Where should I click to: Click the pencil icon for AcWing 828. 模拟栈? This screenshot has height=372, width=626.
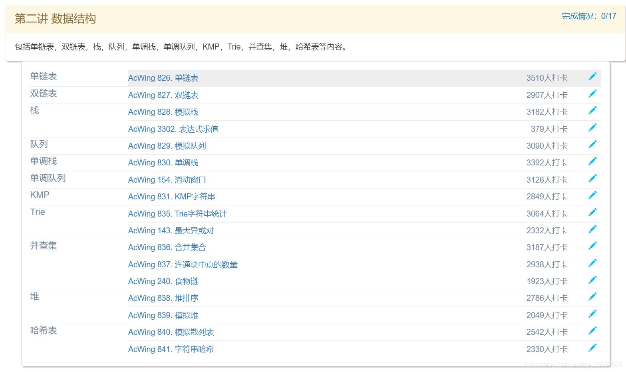pyautogui.click(x=592, y=111)
